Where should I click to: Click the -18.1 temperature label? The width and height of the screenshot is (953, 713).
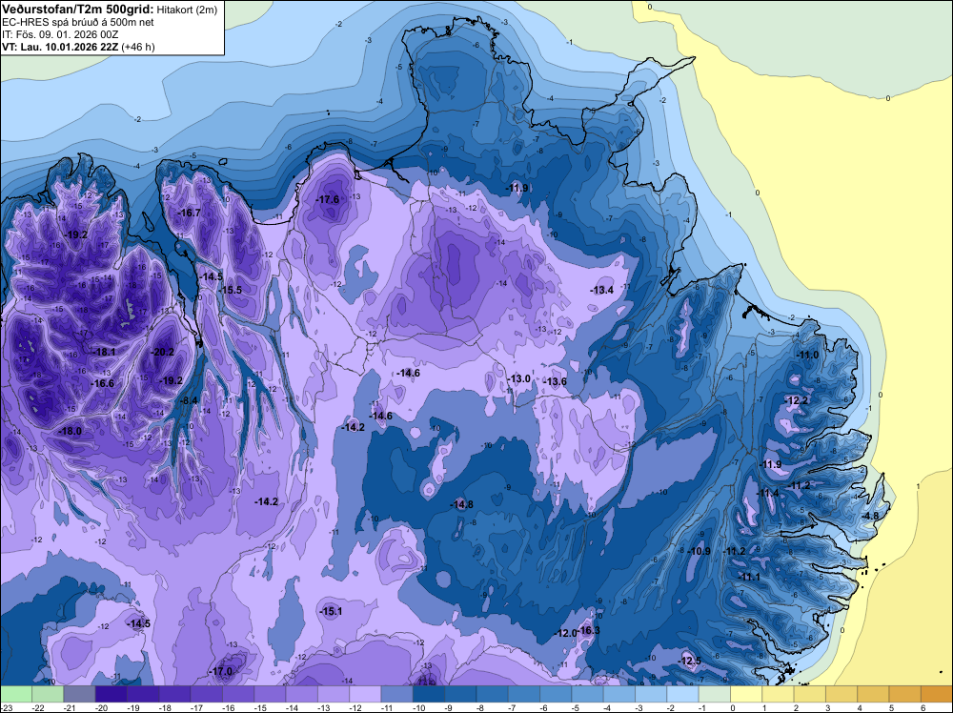click(104, 352)
